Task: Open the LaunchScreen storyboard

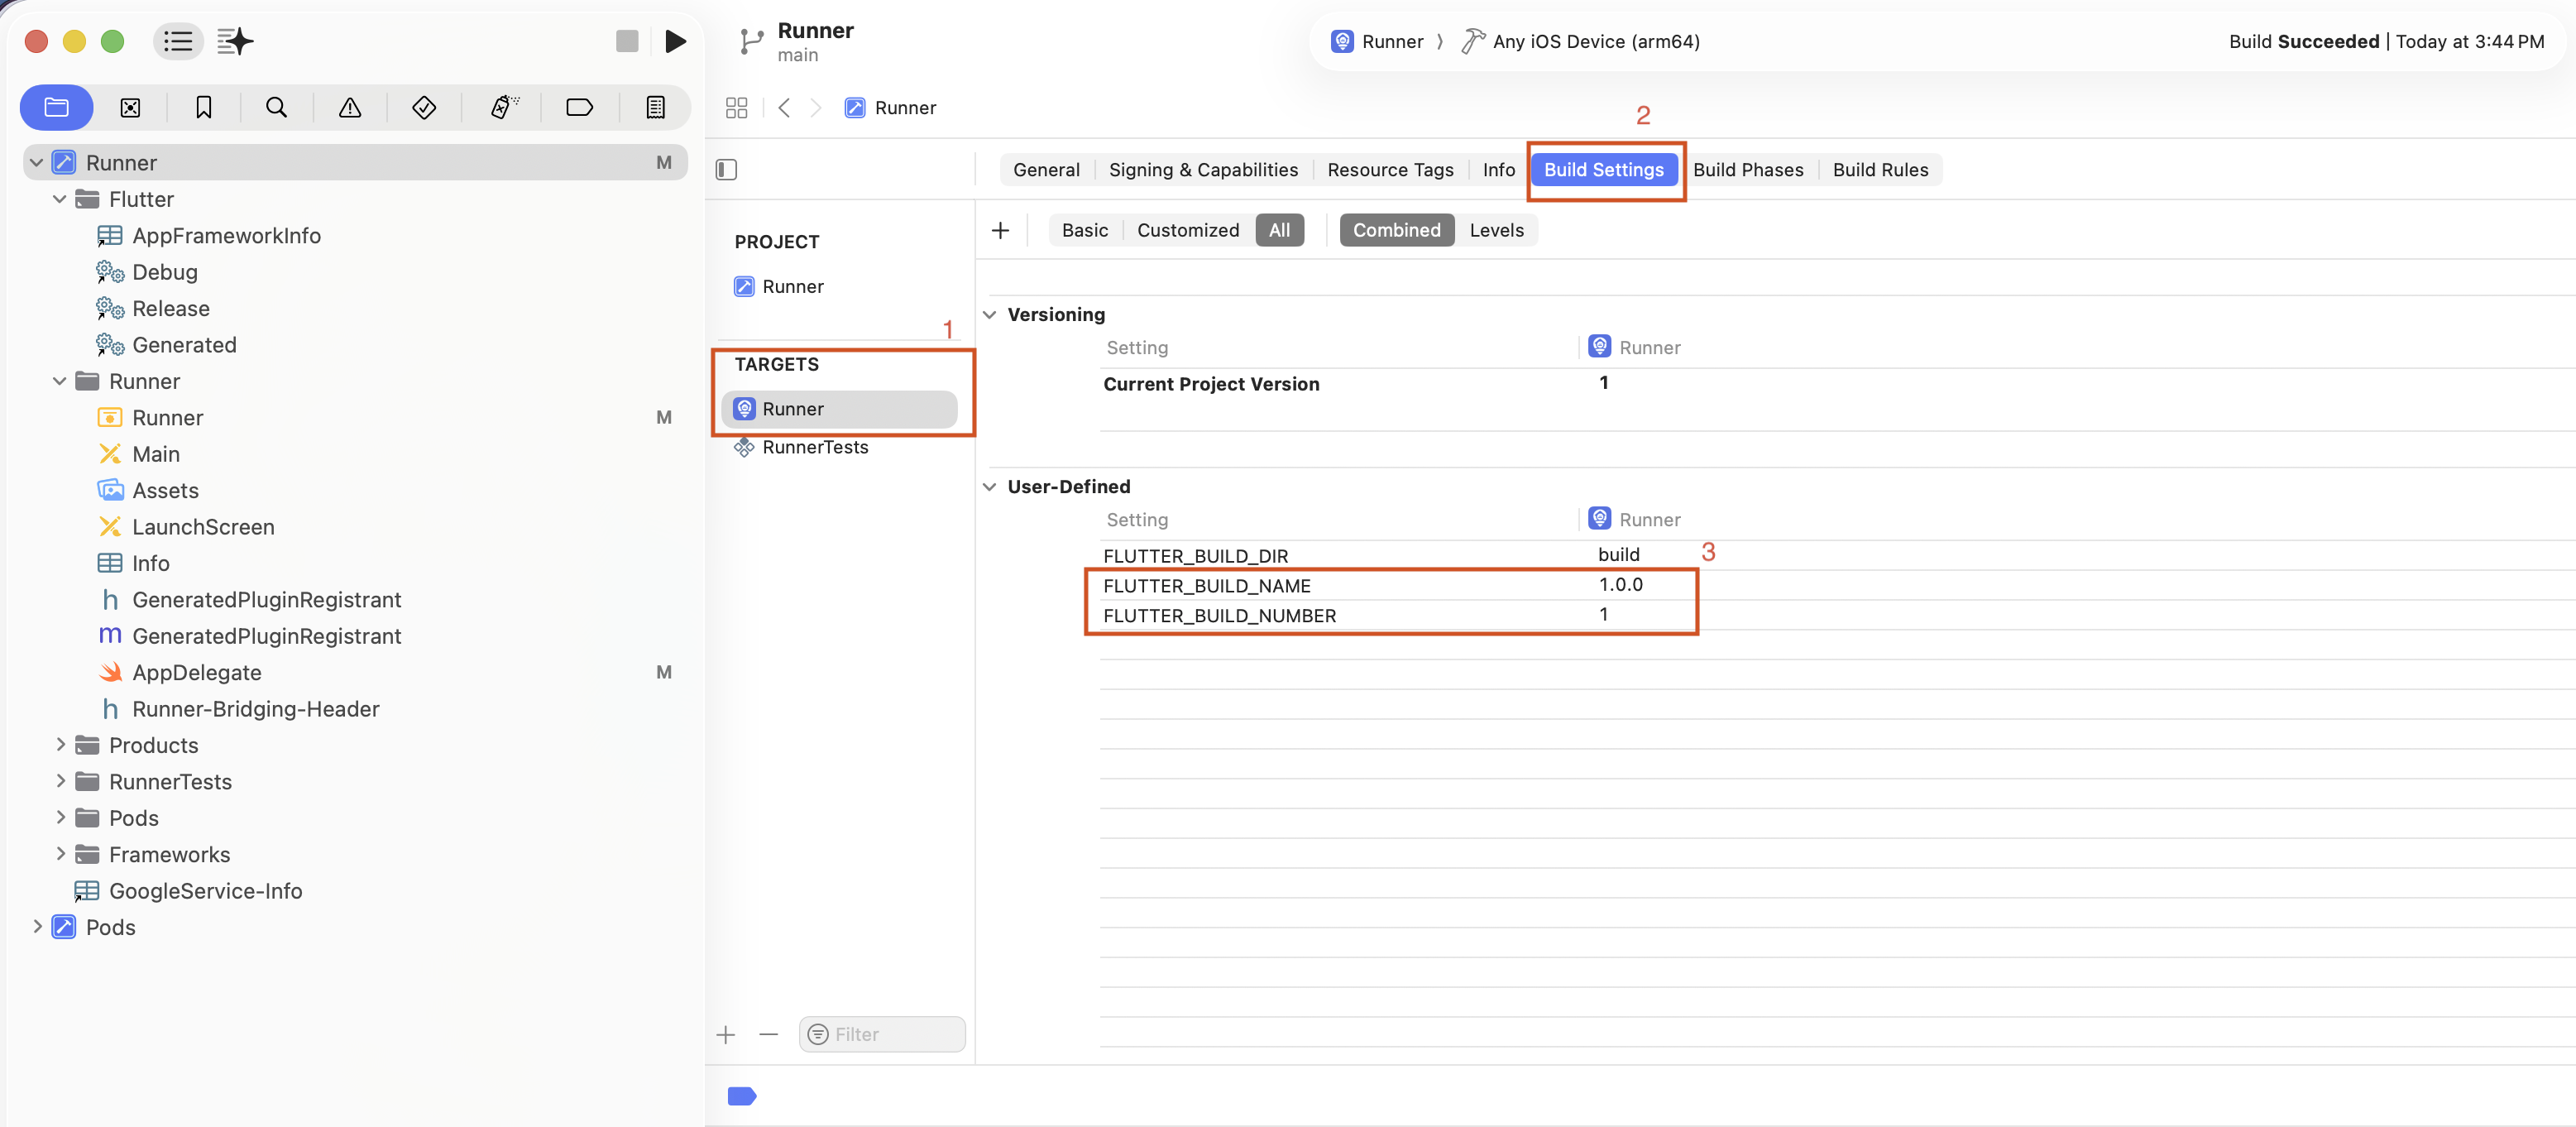Action: pyautogui.click(x=203, y=527)
